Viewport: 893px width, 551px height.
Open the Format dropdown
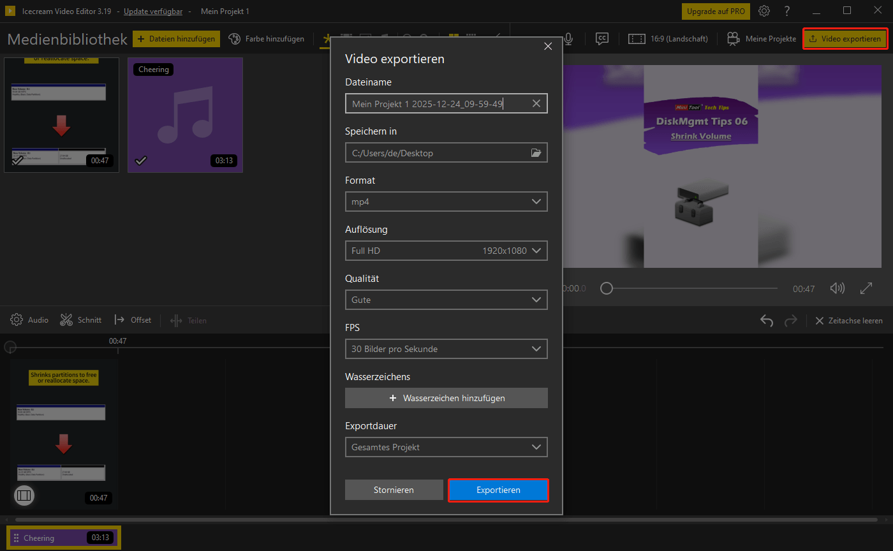[446, 202]
